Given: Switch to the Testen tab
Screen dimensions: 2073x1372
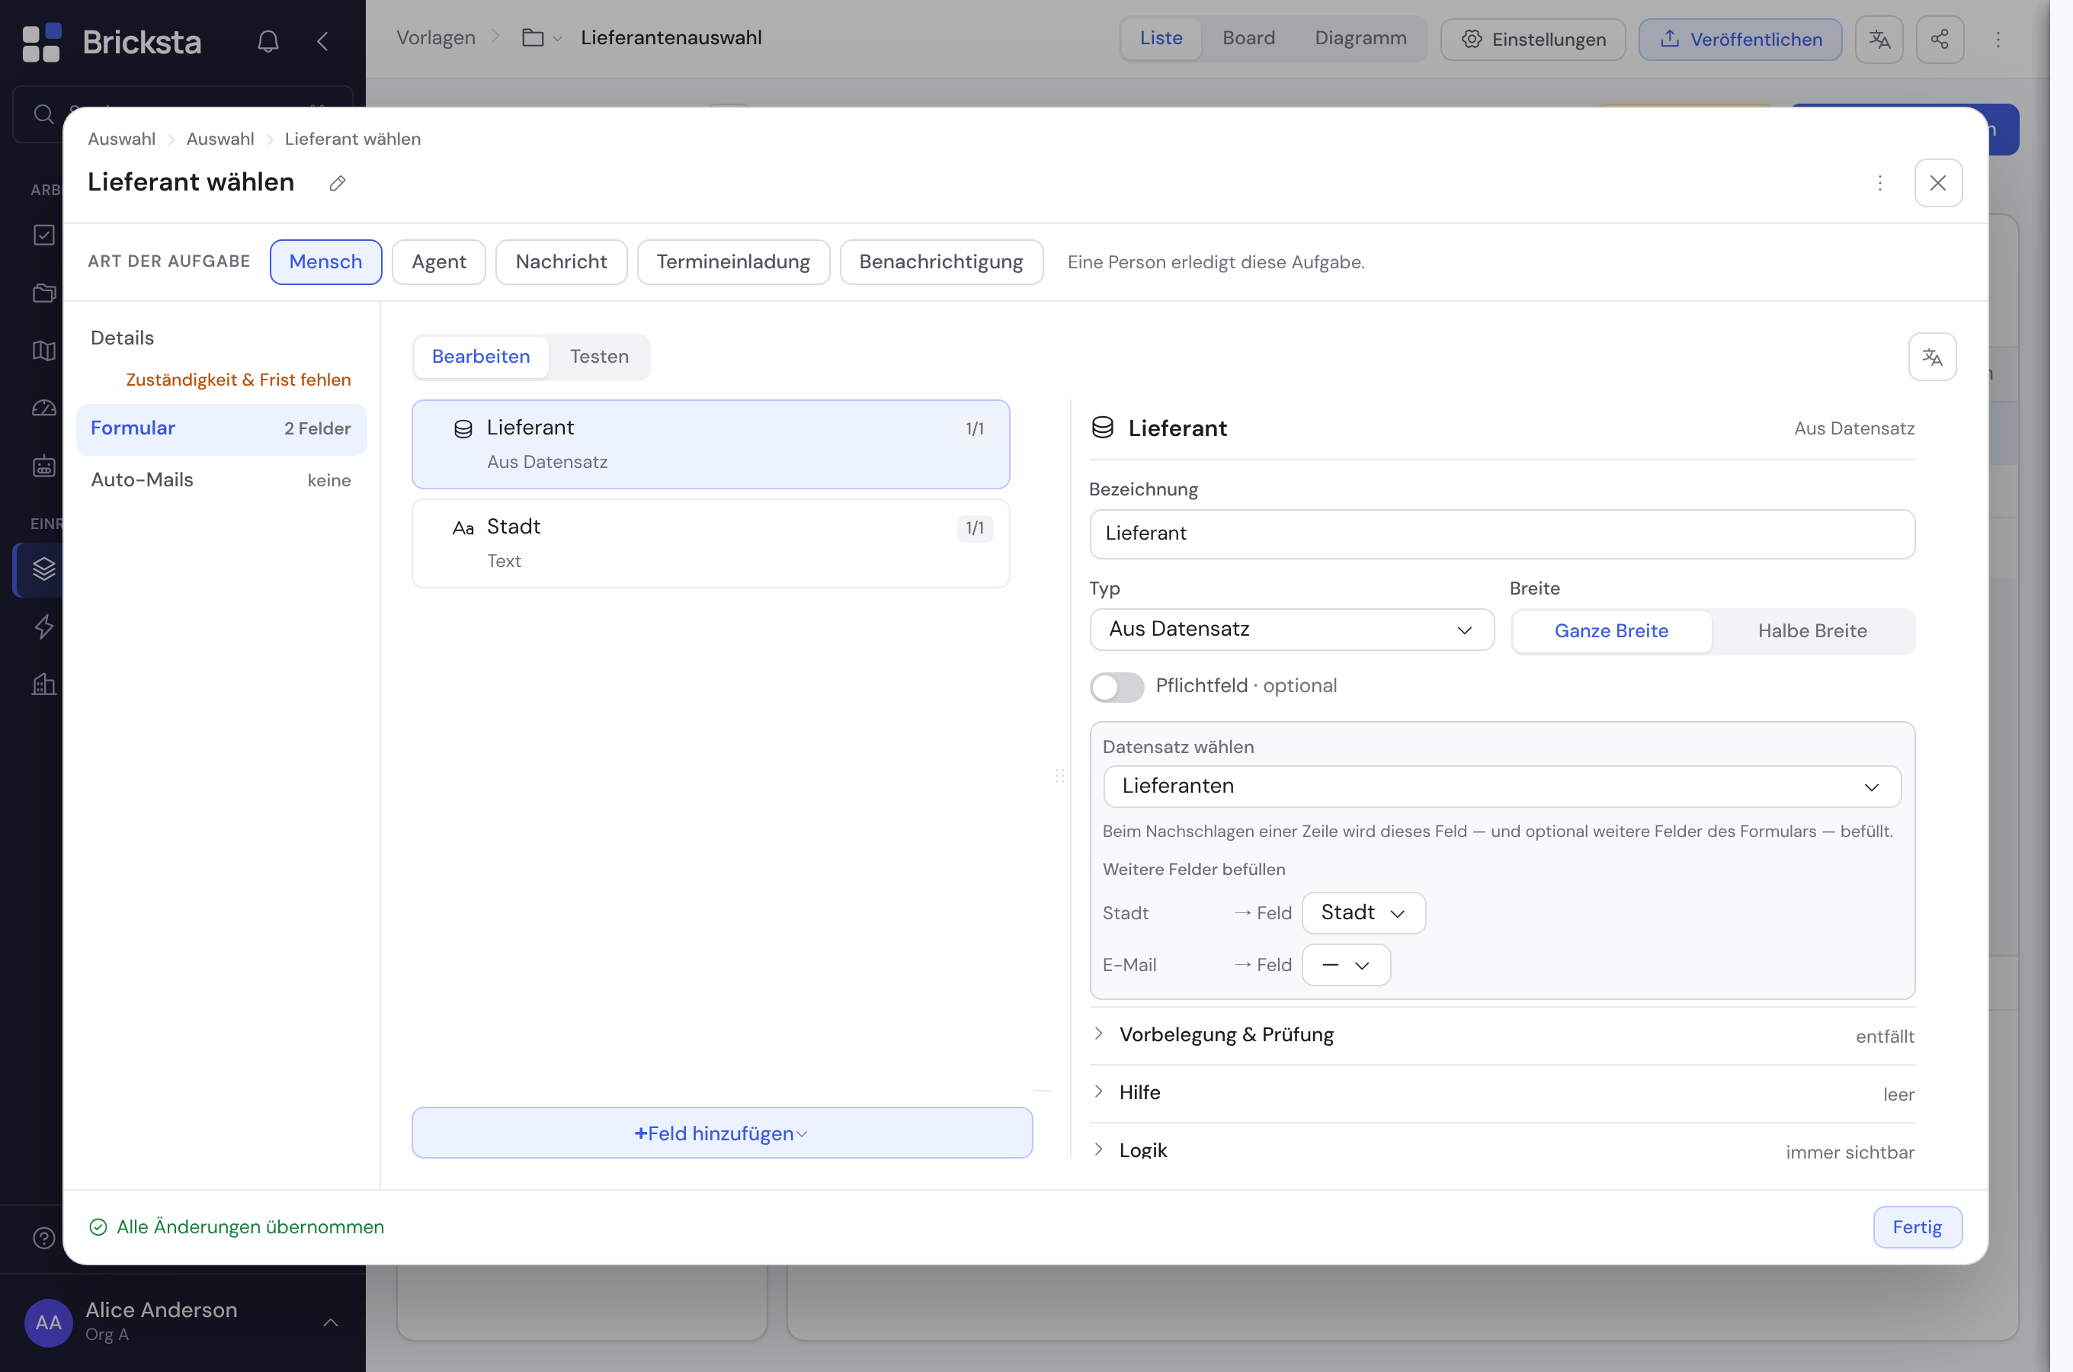Looking at the screenshot, I should pos(599,357).
